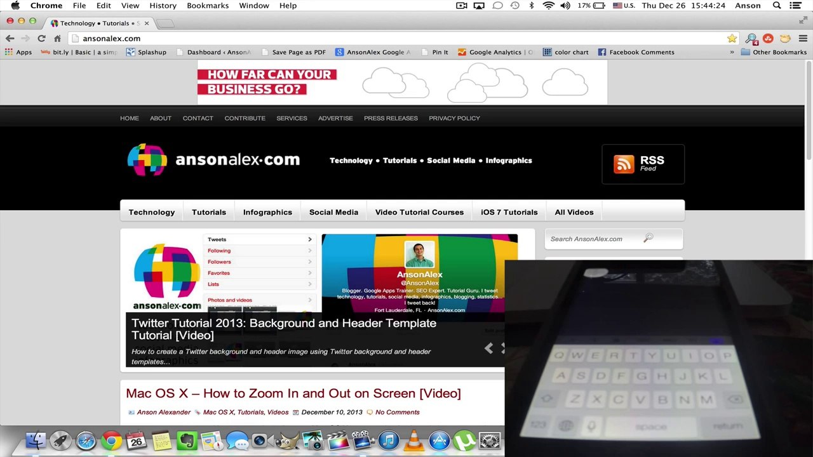The height and width of the screenshot is (457, 813).
Task: Open the View menu
Action: click(x=130, y=6)
